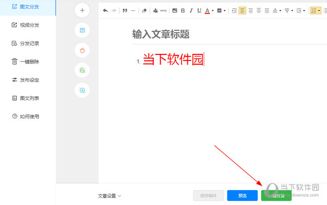Toggle the numbered list button

pyautogui.click(x=314, y=11)
